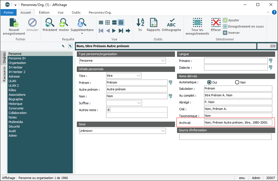Click into the Archival text field
This screenshot has width=278, height=181.
[x=238, y=123]
